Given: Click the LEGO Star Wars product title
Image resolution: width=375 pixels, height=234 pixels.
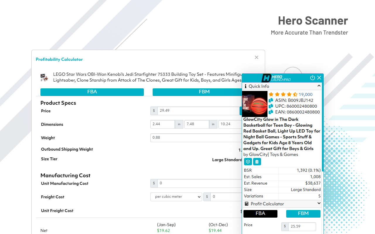Looking at the screenshot, I should pyautogui.click(x=147, y=77).
